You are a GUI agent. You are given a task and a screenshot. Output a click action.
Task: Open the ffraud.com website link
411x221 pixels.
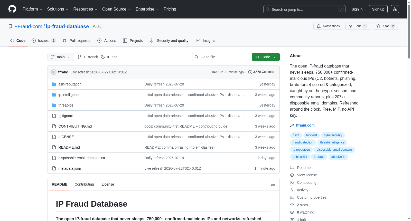click(x=305, y=125)
